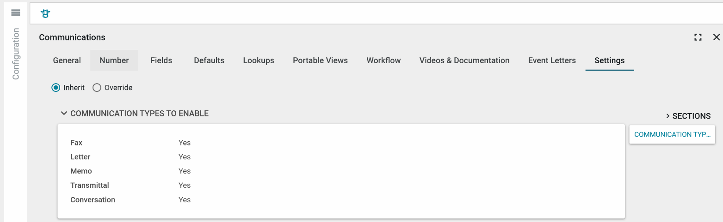Image resolution: width=723 pixels, height=222 pixels.
Task: Click the Settings tab
Action: (610, 60)
